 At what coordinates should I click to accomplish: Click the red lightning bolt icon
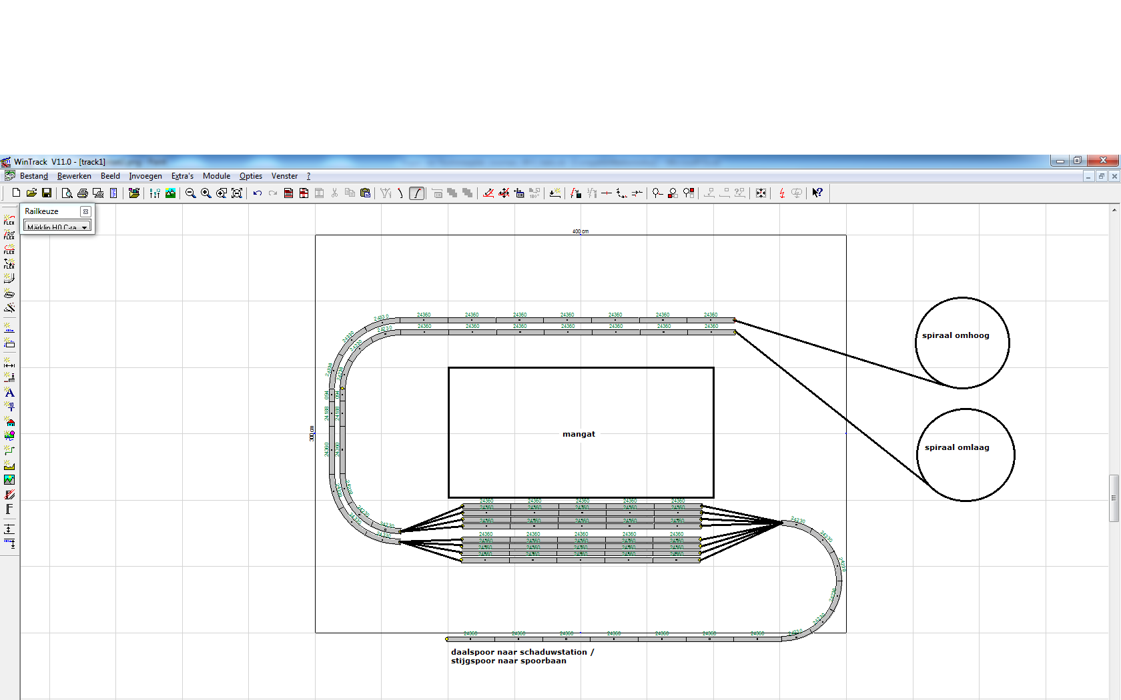pyautogui.click(x=782, y=193)
